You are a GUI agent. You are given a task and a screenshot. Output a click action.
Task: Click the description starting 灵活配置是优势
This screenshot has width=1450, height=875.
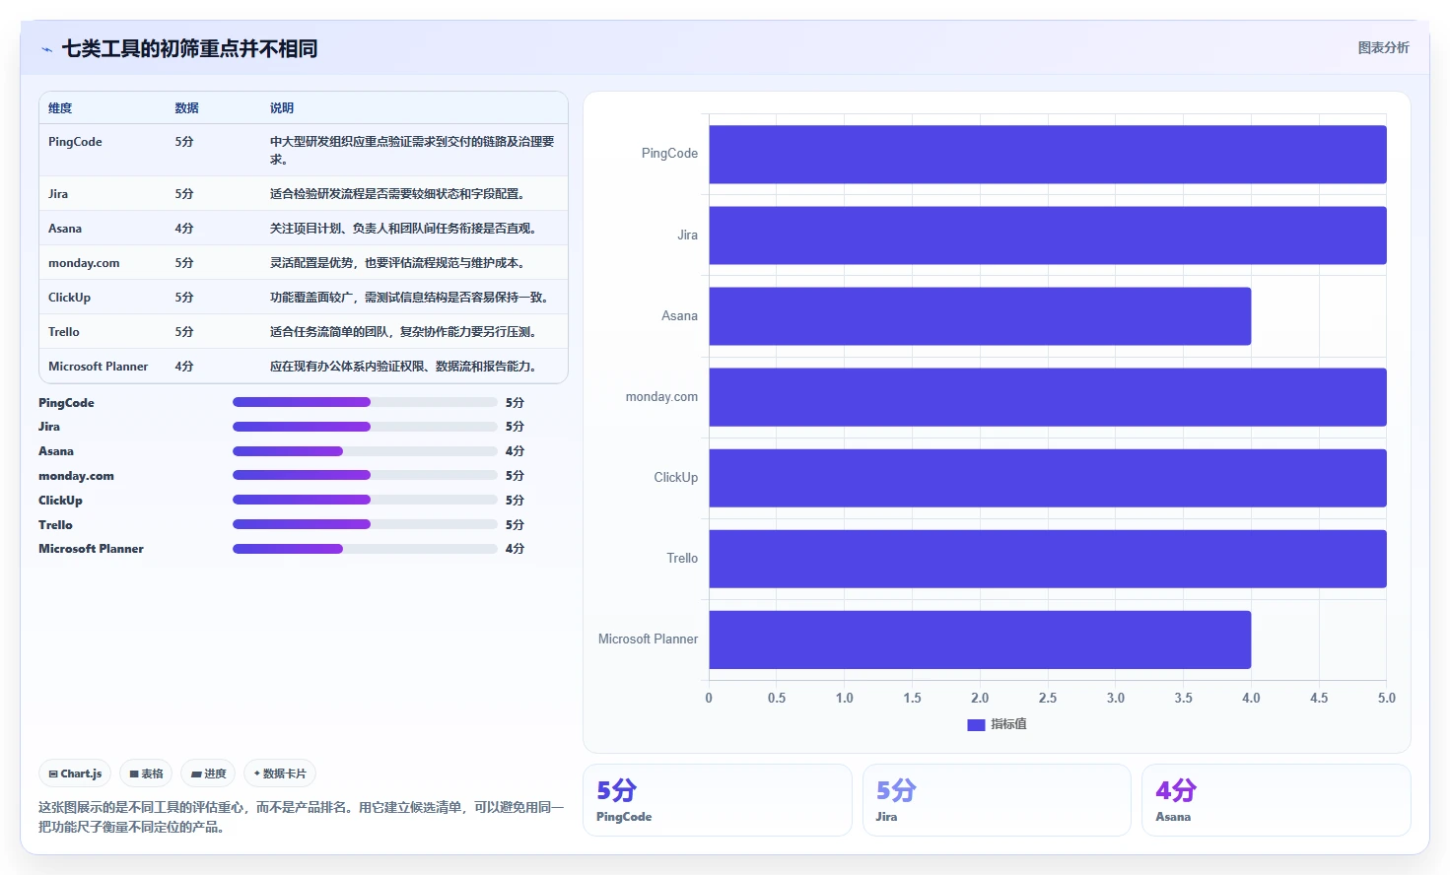[x=398, y=263]
